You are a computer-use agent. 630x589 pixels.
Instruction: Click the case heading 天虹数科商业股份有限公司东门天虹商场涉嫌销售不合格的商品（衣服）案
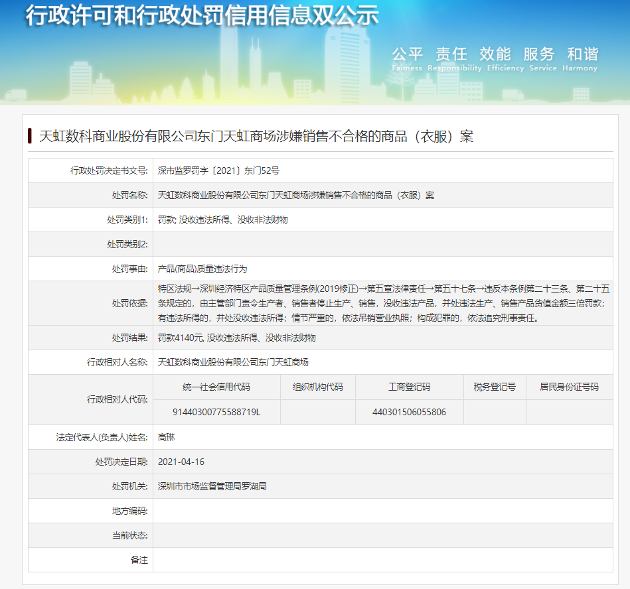(x=256, y=137)
